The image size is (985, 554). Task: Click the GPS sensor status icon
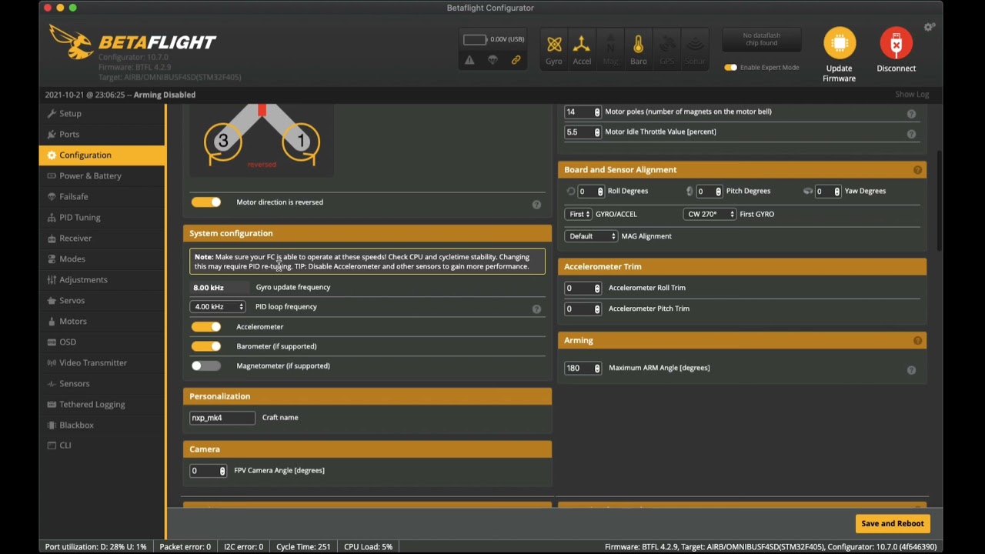coord(666,44)
